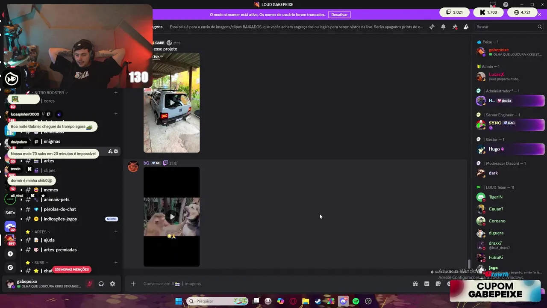Open Spotify from the taskbar
547x308 pixels.
[356, 301]
